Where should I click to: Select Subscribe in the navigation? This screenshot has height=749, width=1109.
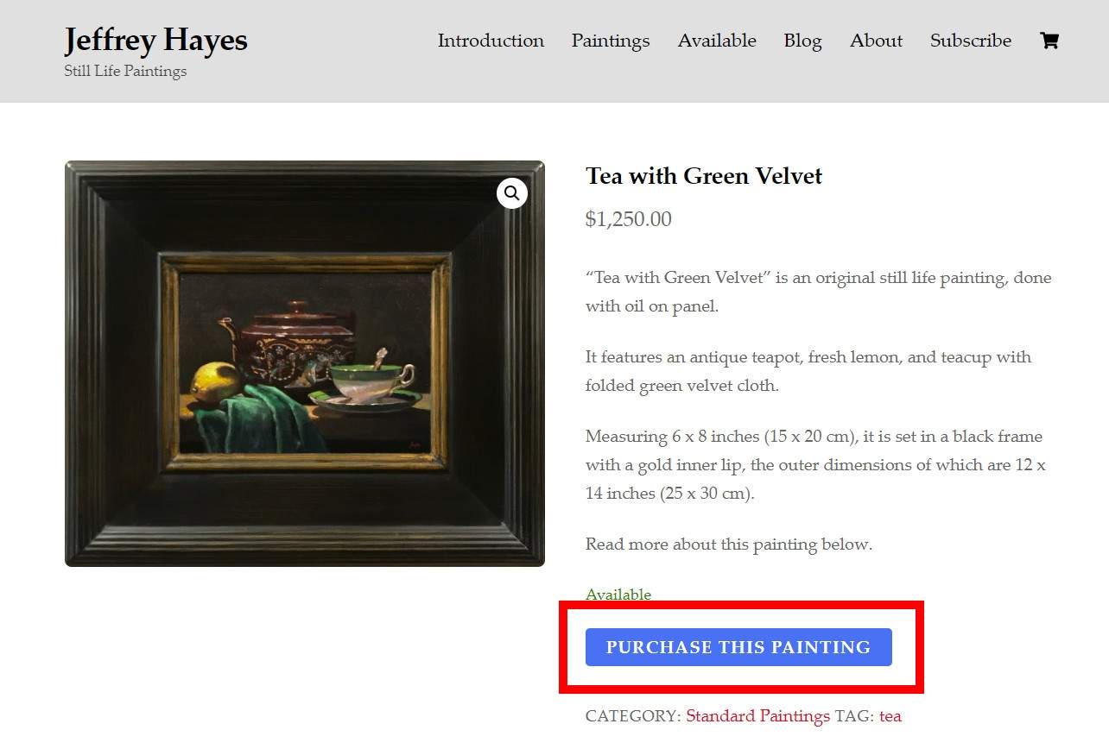971,41
